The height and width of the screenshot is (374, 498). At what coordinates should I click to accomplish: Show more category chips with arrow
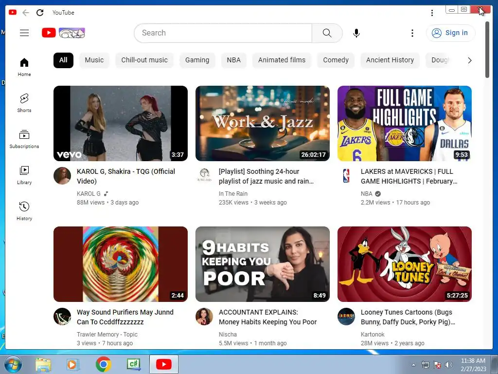click(x=469, y=60)
